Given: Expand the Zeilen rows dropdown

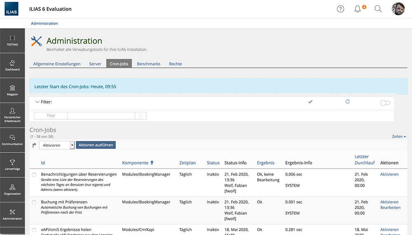Looking at the screenshot, I should [399, 136].
